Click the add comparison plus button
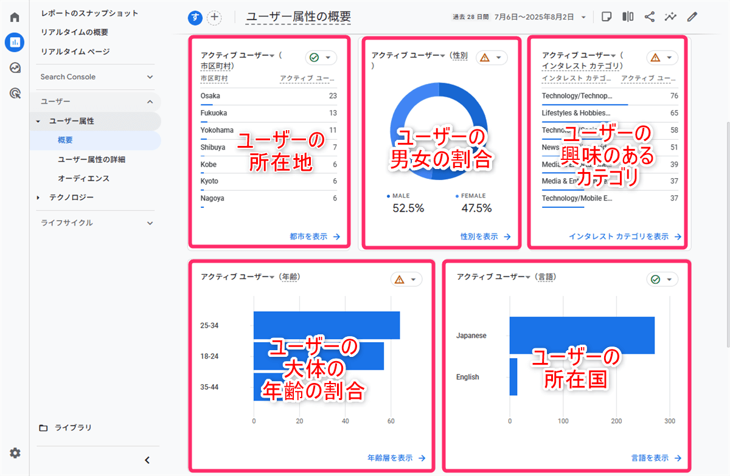 pos(214,18)
